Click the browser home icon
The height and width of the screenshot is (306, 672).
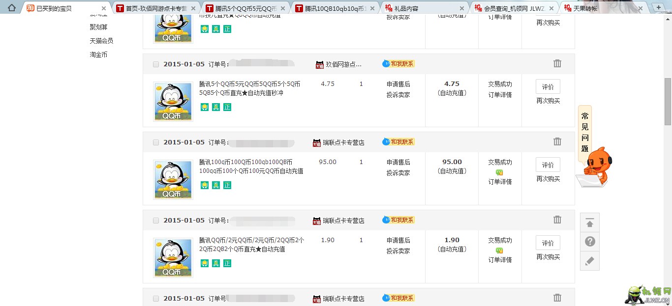pos(12,7)
